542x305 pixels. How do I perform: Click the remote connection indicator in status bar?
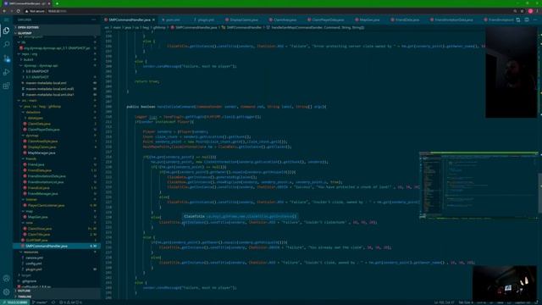14,302
